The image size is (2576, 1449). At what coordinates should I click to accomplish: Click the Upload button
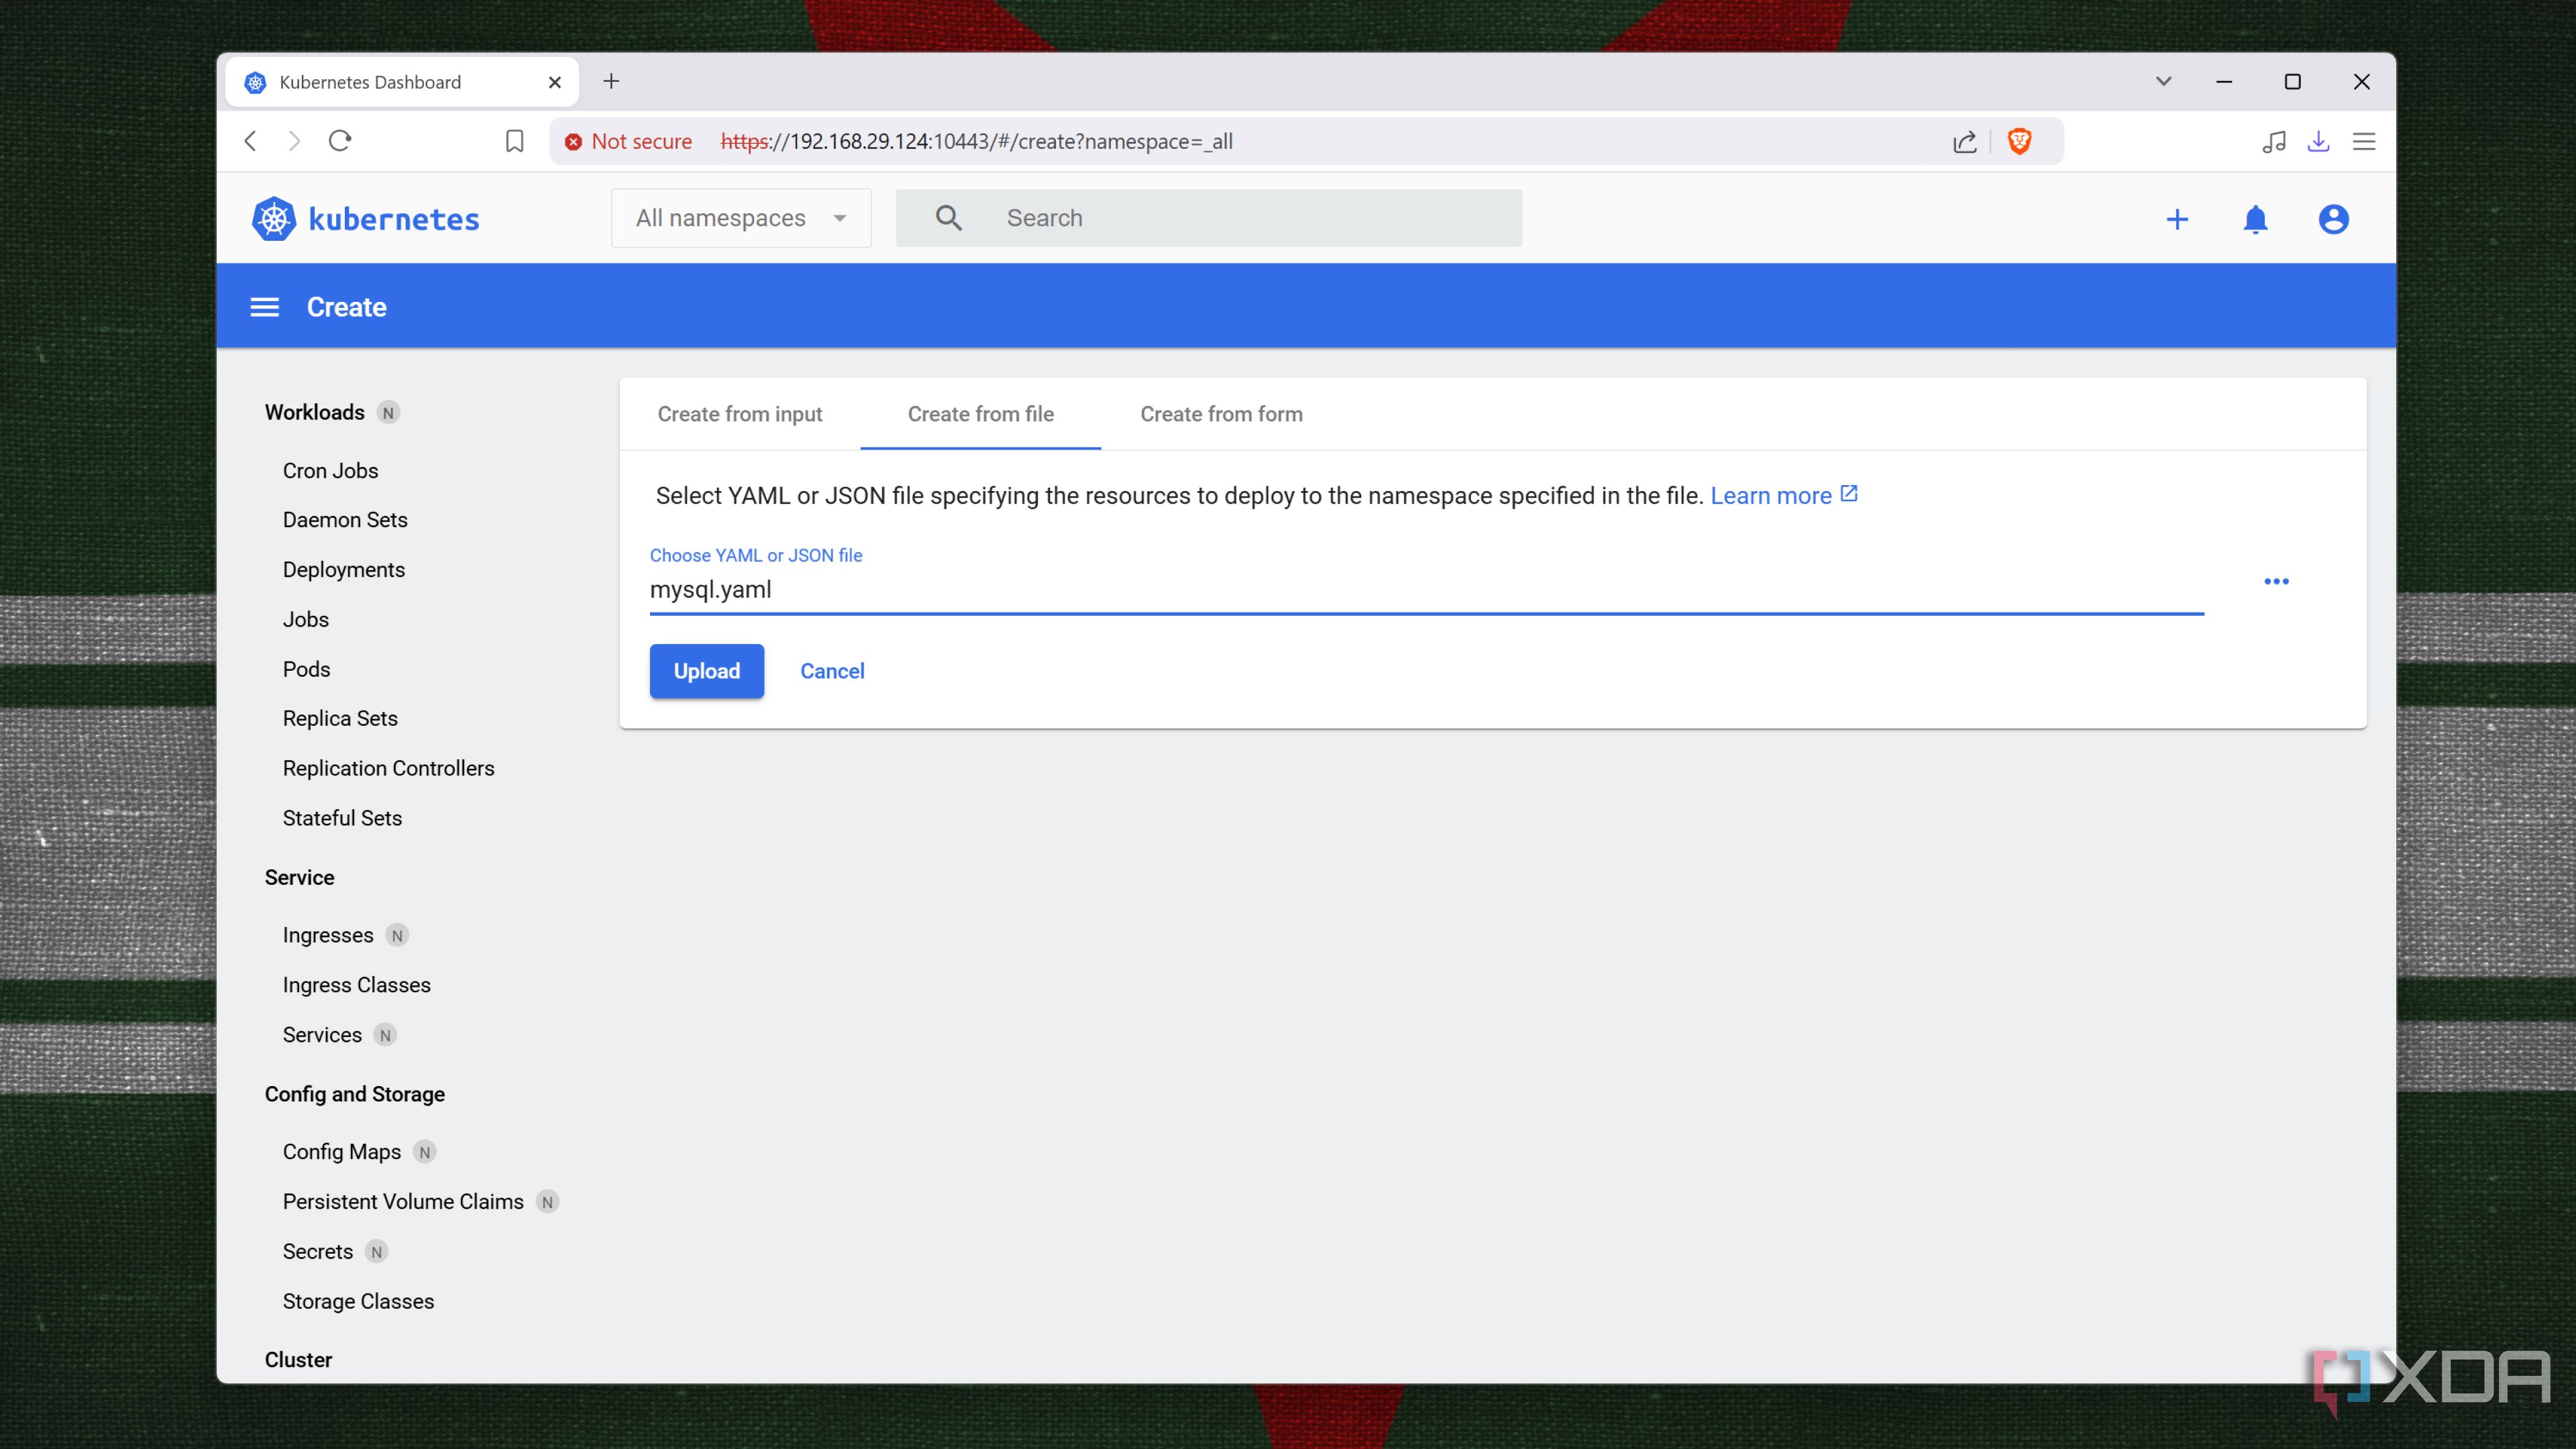pos(707,671)
